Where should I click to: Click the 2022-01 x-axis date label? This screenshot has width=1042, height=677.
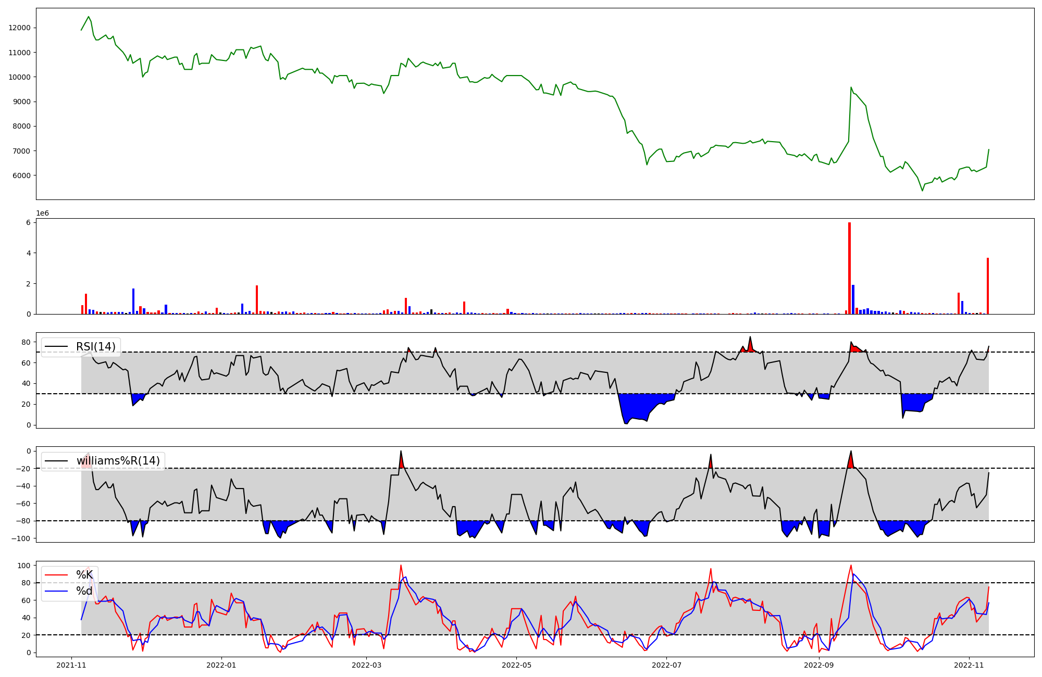221,665
